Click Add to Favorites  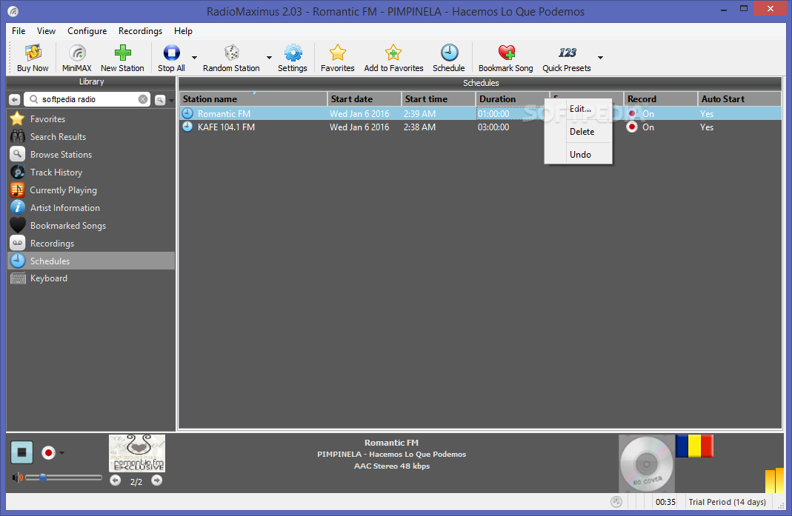point(393,58)
